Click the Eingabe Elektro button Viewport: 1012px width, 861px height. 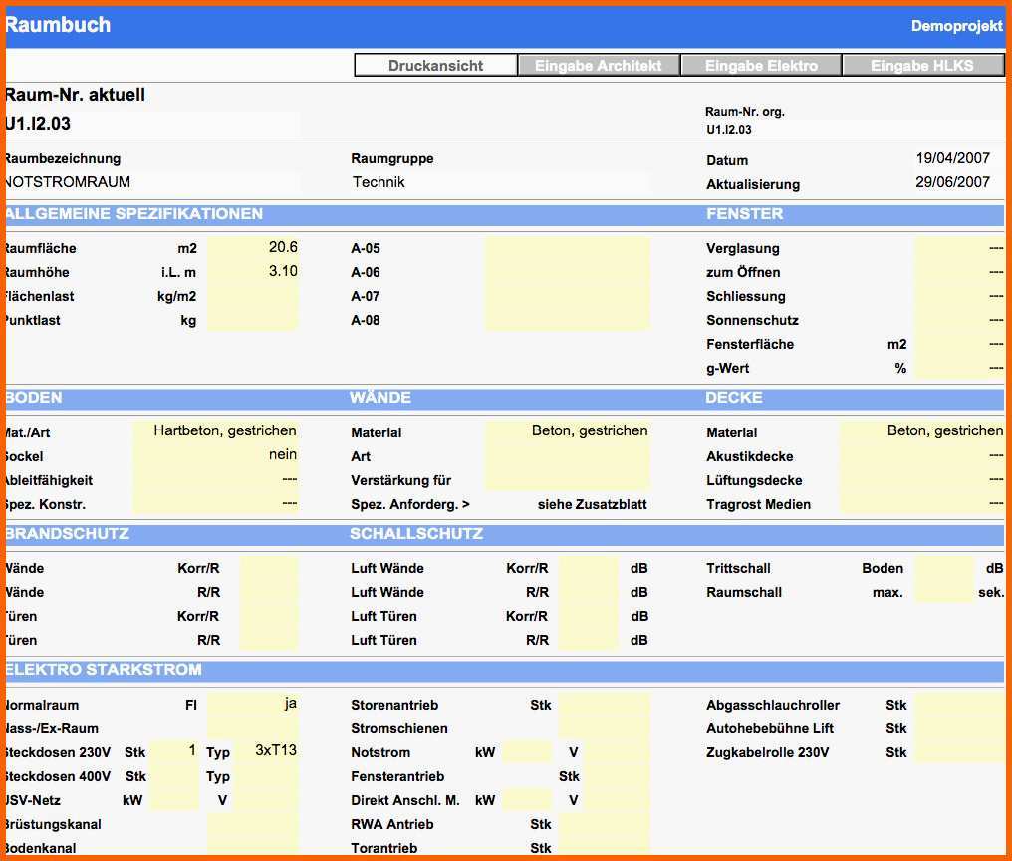[x=761, y=66]
